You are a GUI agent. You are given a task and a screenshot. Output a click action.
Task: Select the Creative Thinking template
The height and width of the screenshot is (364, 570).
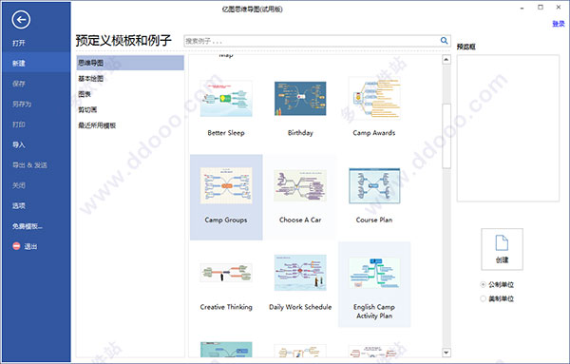(x=226, y=273)
